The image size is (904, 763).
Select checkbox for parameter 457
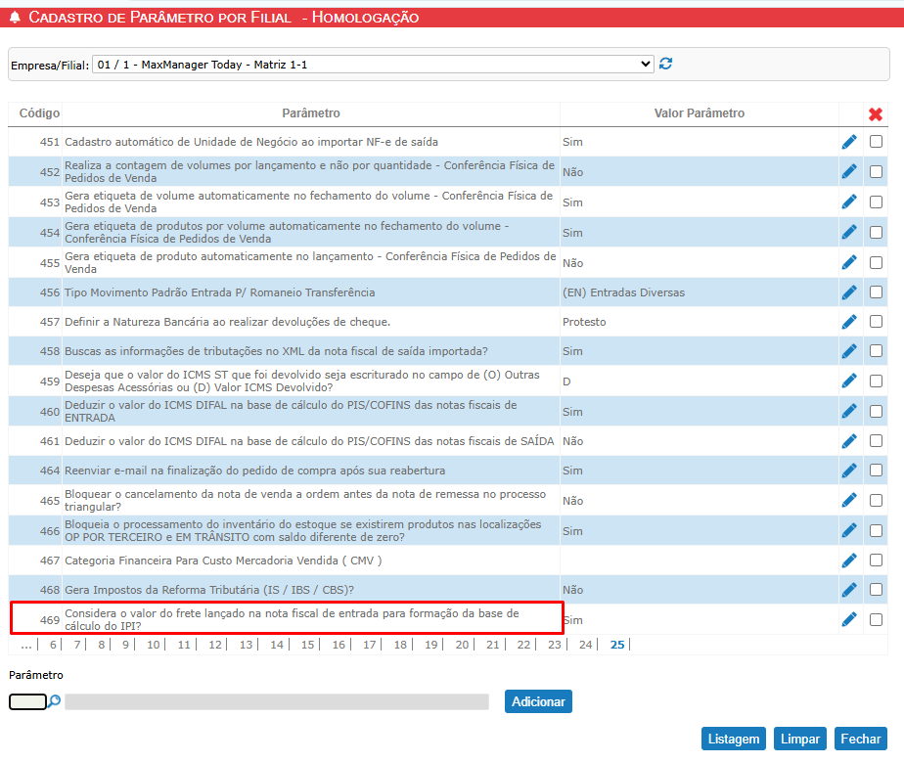pos(876,321)
